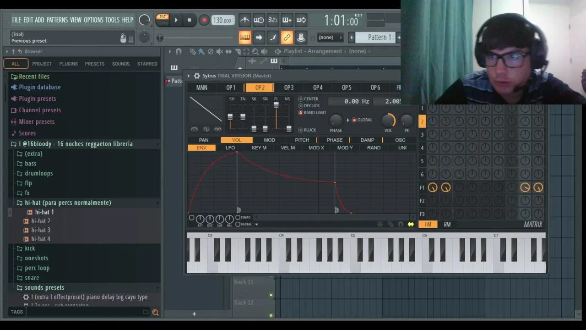Screen dimensions: 586x330
Task: Toggle the 3-2-1 countdown before recording
Action: [273, 20]
